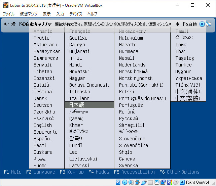This screenshot has width=216, height=186.
Task: Select Ελληνικά in the language list
Action: [x=43, y=119]
